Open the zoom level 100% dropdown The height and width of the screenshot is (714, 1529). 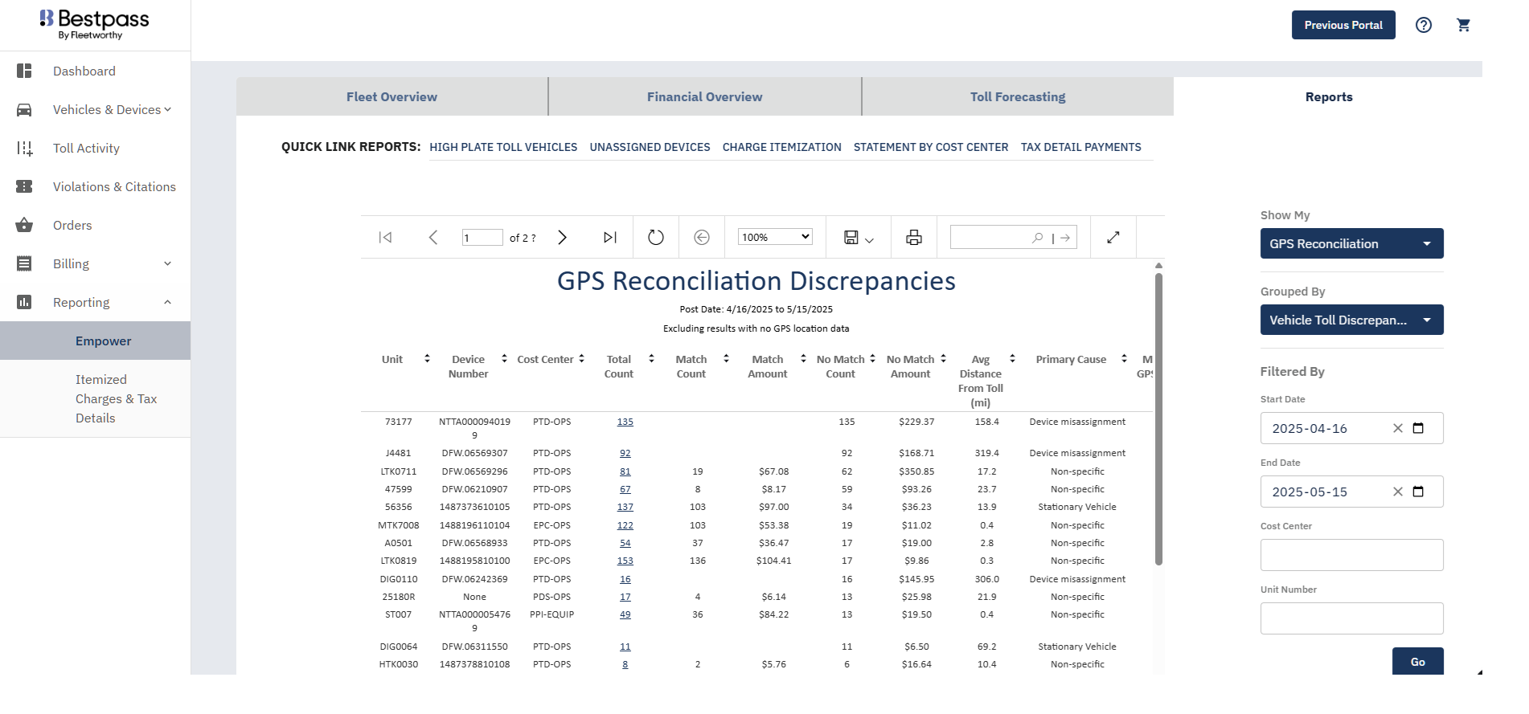(x=775, y=237)
